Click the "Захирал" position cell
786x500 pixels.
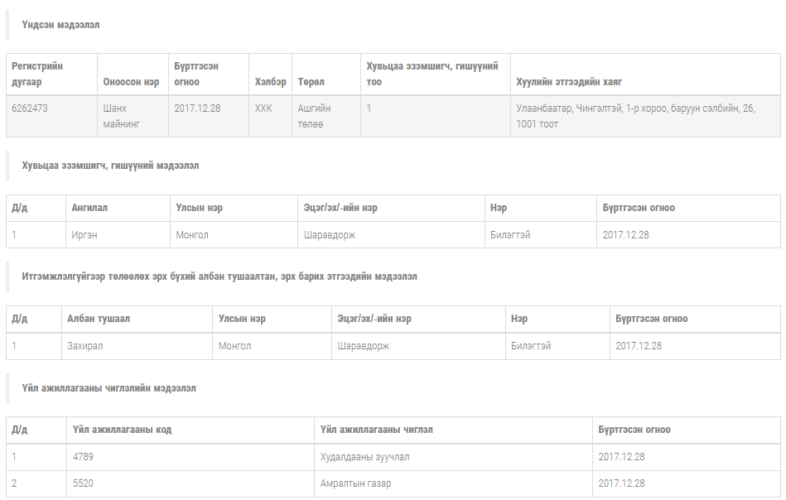coord(85,346)
